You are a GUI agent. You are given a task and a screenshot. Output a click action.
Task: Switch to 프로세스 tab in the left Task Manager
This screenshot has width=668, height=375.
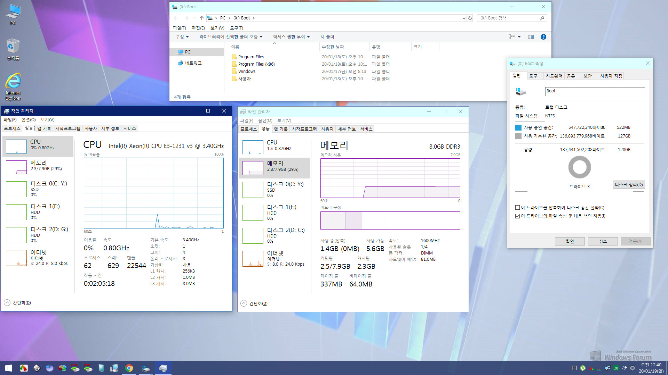click(x=12, y=128)
